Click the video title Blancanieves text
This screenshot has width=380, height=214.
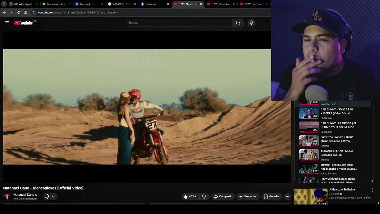click(43, 188)
